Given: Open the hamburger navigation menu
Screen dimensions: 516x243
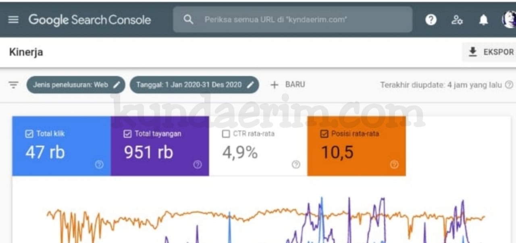Looking at the screenshot, I should point(13,19).
